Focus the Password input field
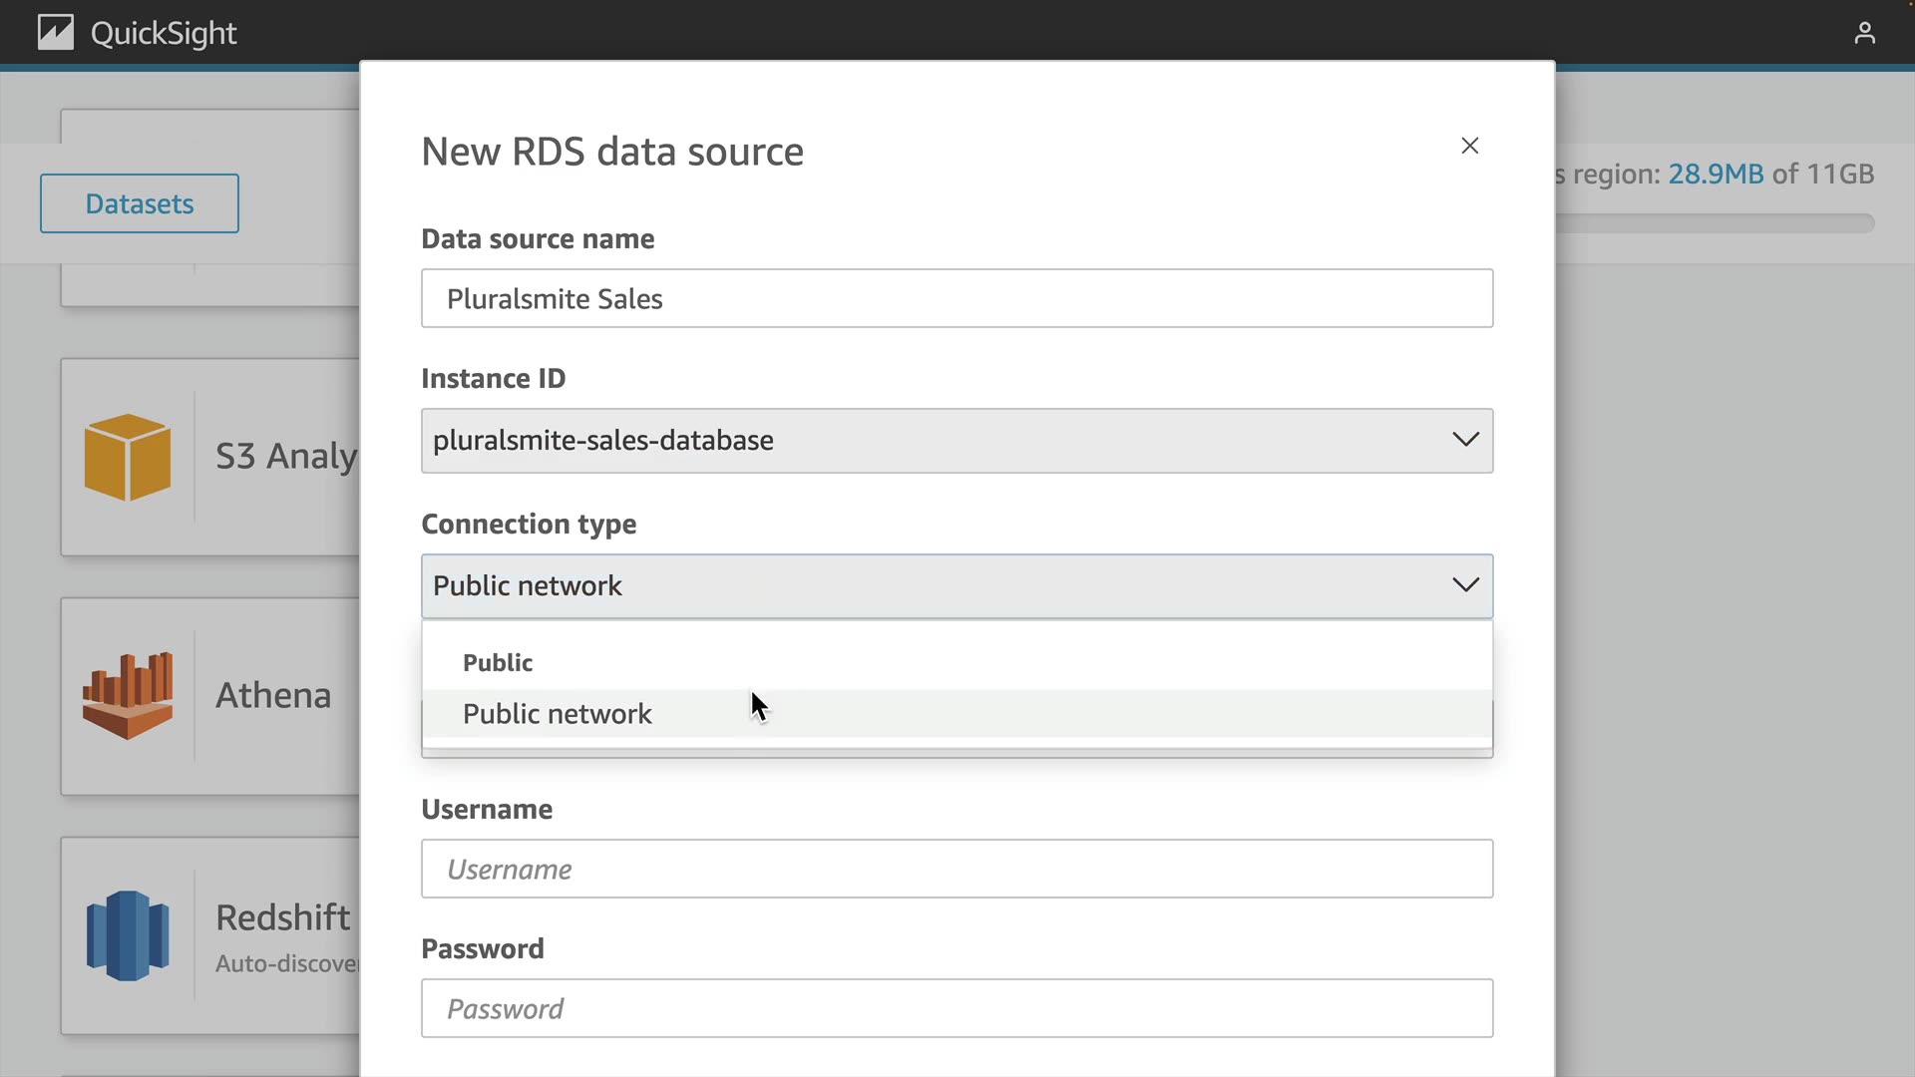 (x=957, y=1008)
